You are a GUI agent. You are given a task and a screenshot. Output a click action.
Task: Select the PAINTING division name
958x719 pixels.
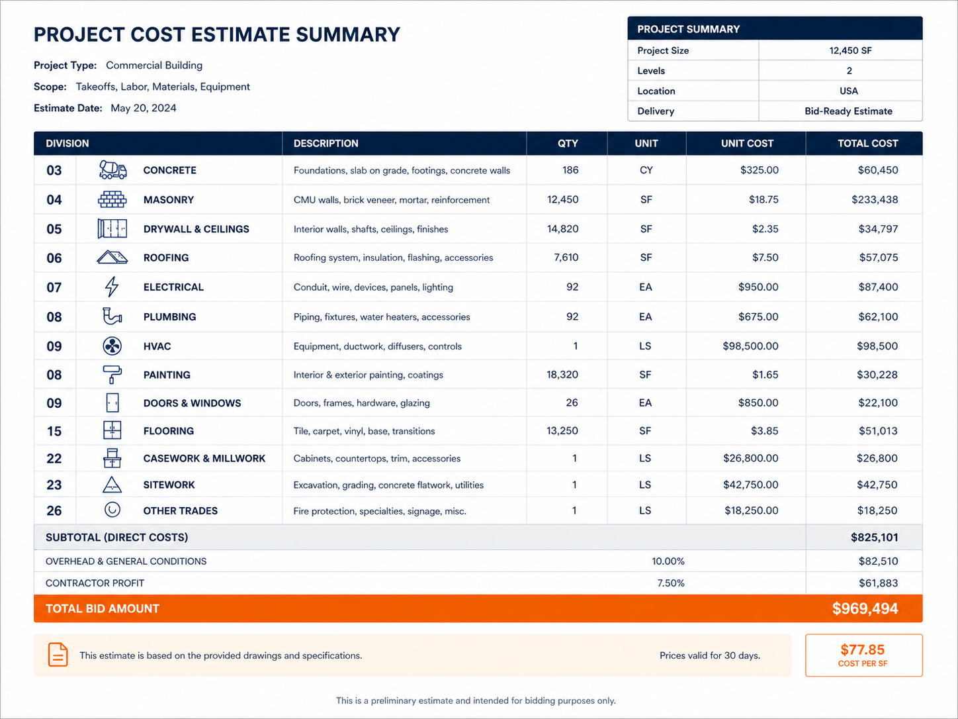pos(167,374)
